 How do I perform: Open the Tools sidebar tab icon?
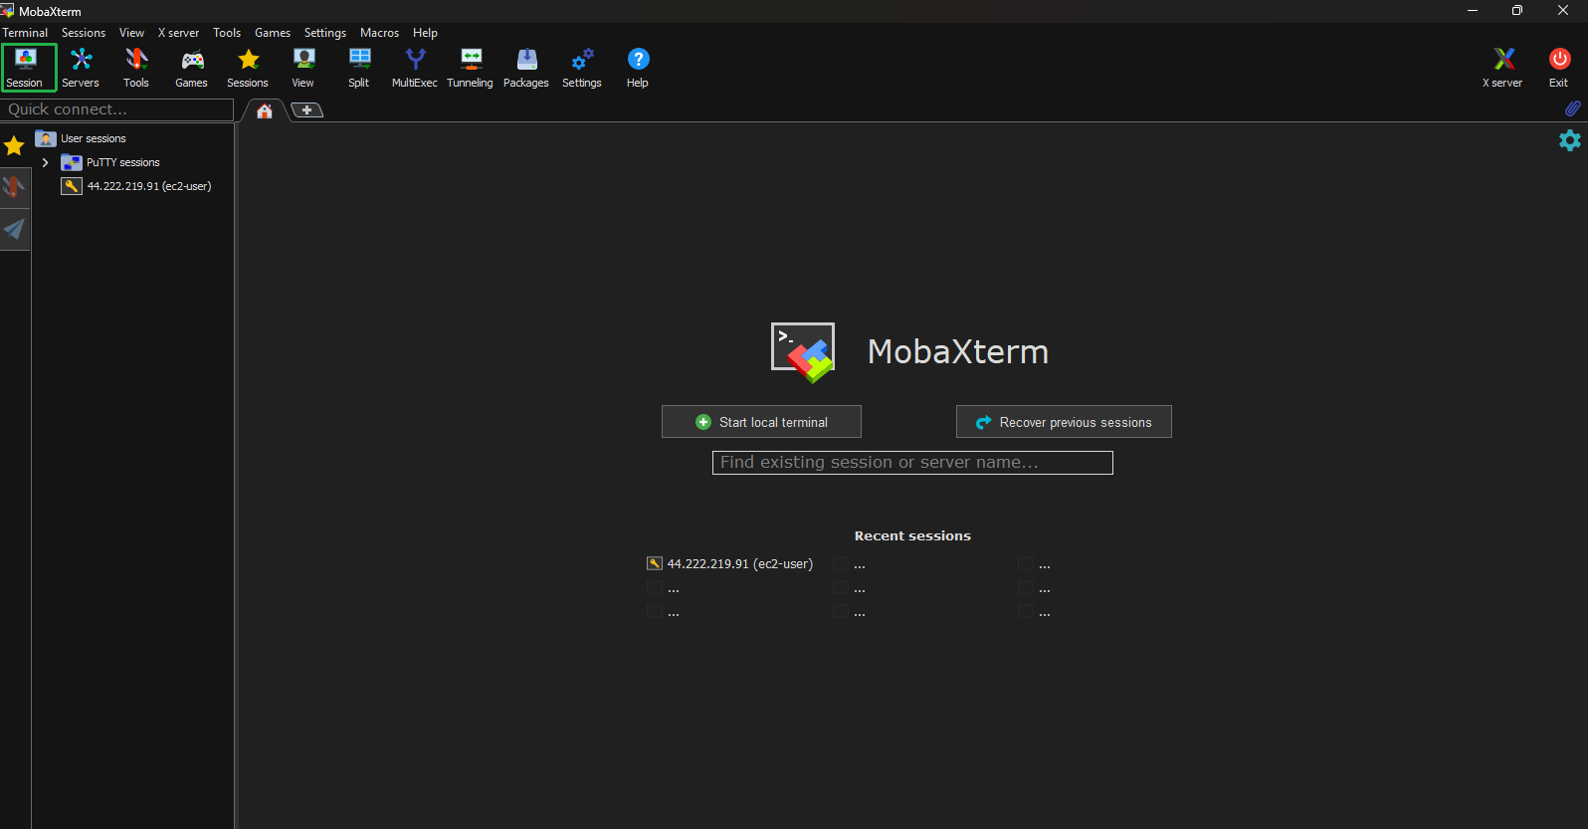click(x=14, y=187)
